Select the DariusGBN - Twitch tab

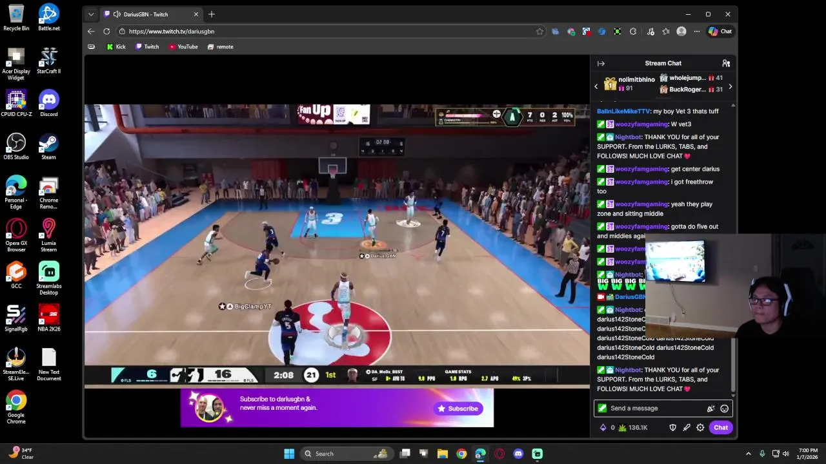click(152, 14)
